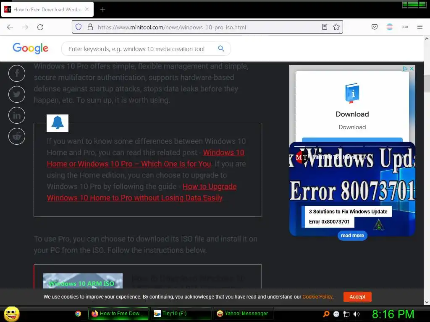Select the How to Free Download Windows tab
This screenshot has height=322, width=430.
[x=47, y=10]
